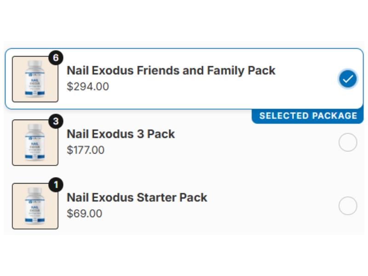Click the number 6 quantity badge
The height and width of the screenshot is (276, 368).
(x=56, y=58)
